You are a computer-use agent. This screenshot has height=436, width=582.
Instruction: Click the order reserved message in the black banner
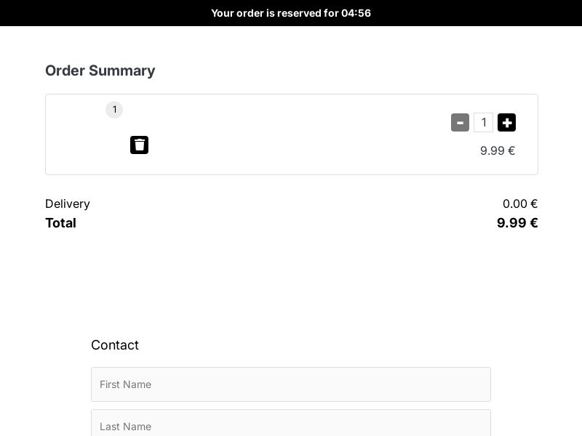click(291, 13)
